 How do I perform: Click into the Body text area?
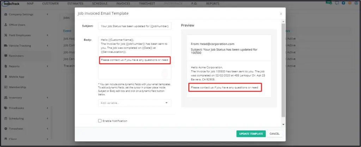135,58
